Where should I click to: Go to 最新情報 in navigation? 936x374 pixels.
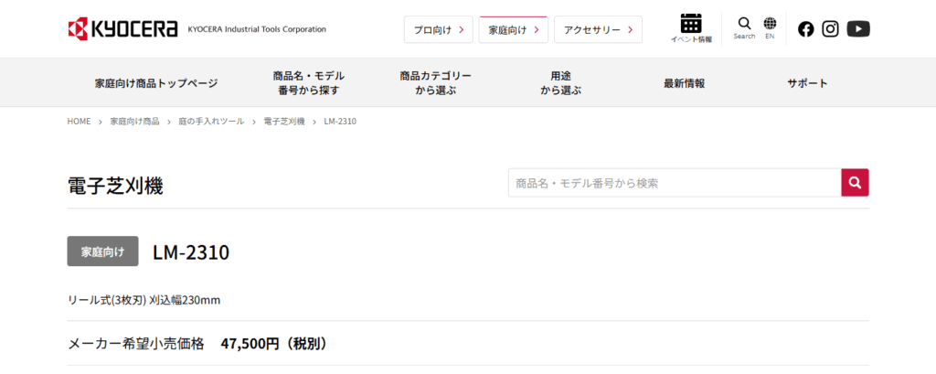click(684, 83)
